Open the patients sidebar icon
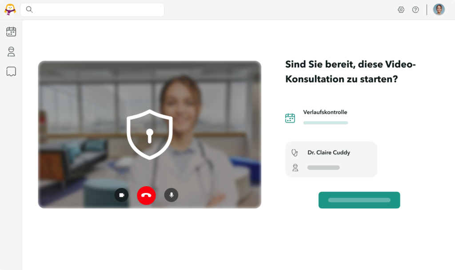This screenshot has height=270, width=455. pos(11,52)
